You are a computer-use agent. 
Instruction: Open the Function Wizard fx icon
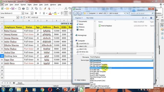[22, 17]
